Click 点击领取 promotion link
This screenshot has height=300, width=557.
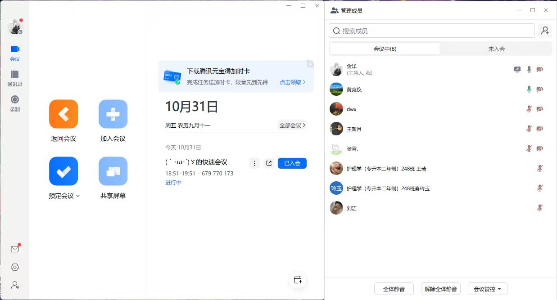[292, 82]
